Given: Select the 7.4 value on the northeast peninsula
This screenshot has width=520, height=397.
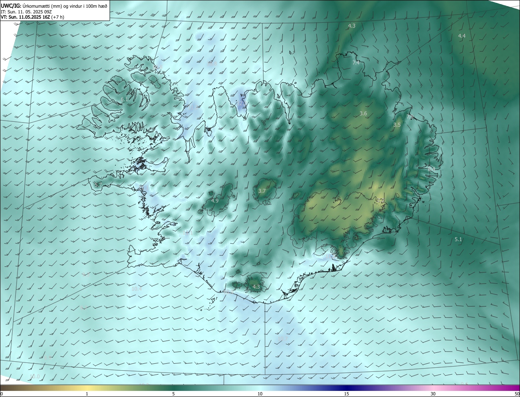Looking at the screenshot, I should click(x=356, y=63).
